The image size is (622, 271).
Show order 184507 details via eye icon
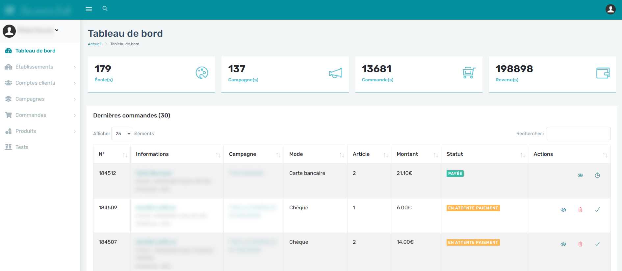click(x=563, y=244)
